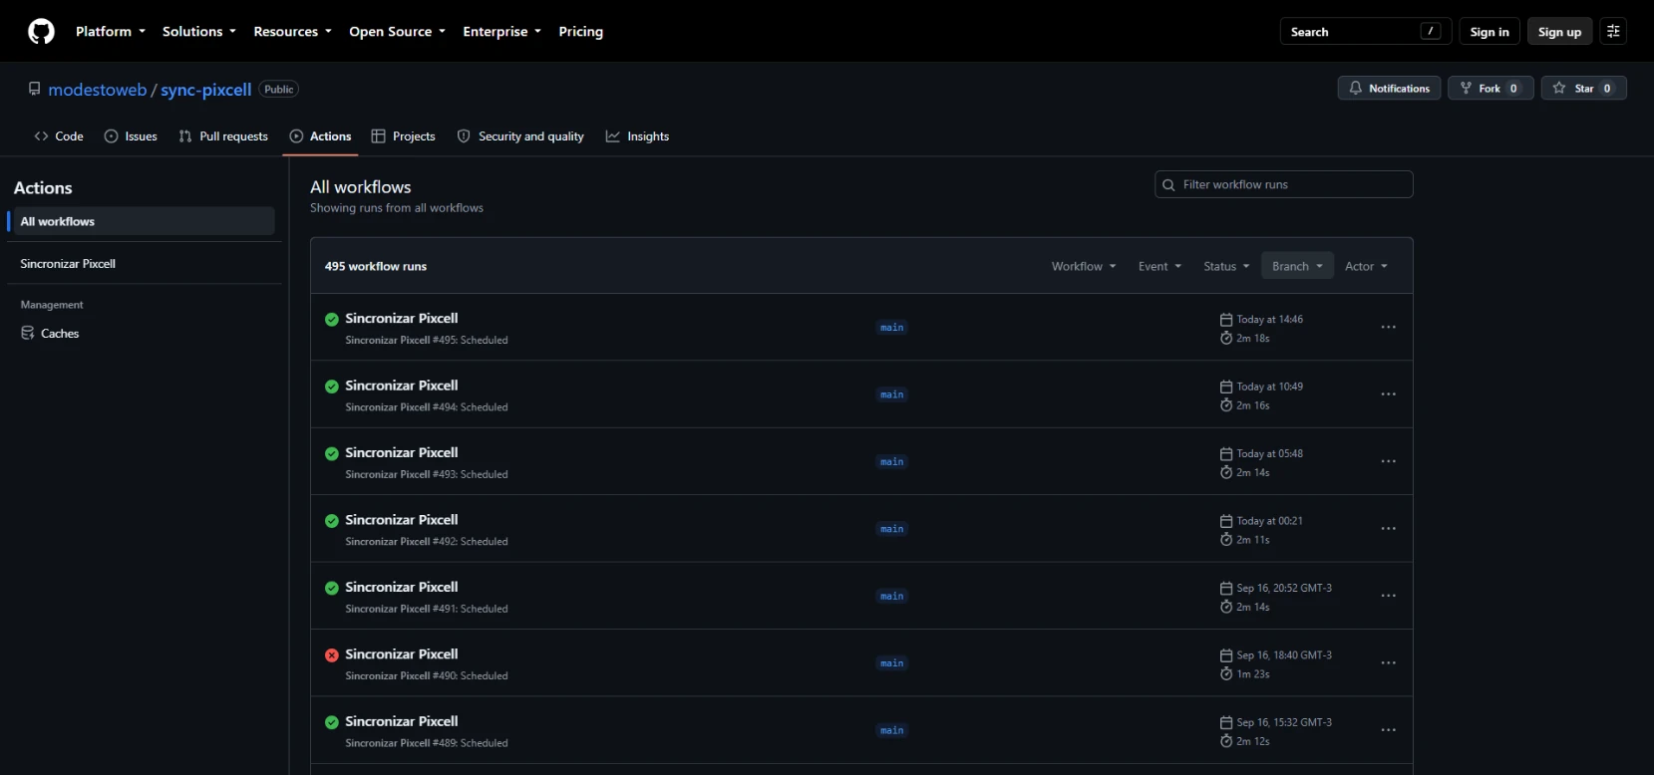Open the Sincronizar Pixcell run #495 title
Image resolution: width=1654 pixels, height=775 pixels.
(x=402, y=319)
